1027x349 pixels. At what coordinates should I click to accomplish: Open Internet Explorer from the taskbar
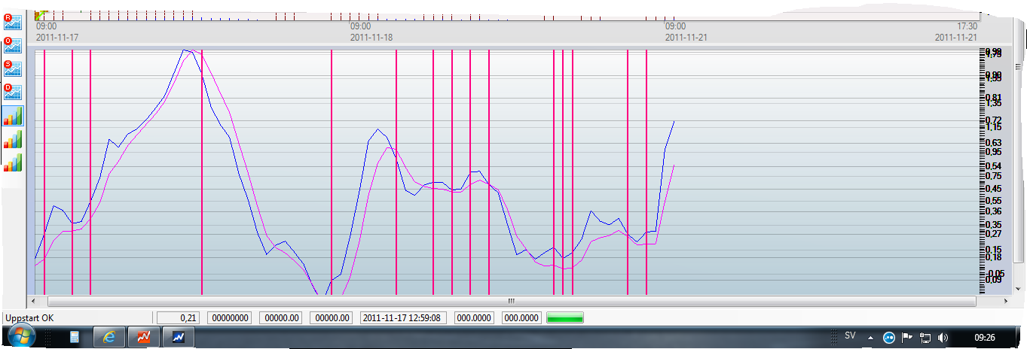pos(109,338)
